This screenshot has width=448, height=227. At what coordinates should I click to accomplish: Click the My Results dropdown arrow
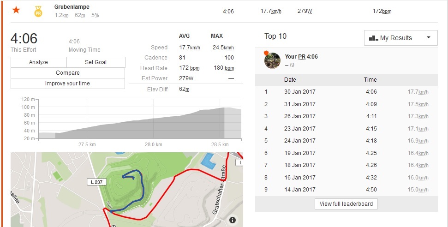429,38
